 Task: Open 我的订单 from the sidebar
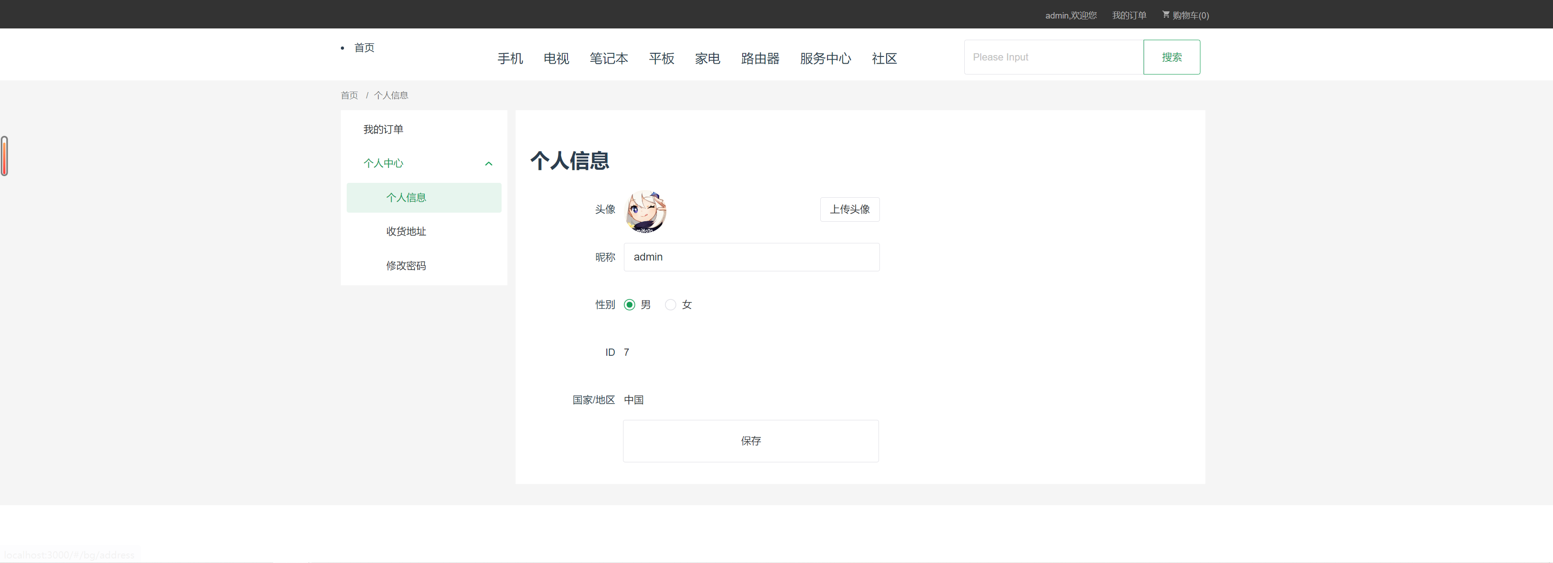[x=382, y=129]
